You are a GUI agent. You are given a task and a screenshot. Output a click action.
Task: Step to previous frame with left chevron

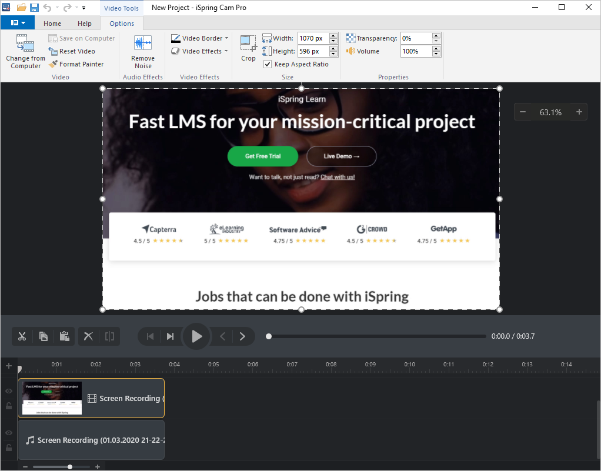point(223,336)
